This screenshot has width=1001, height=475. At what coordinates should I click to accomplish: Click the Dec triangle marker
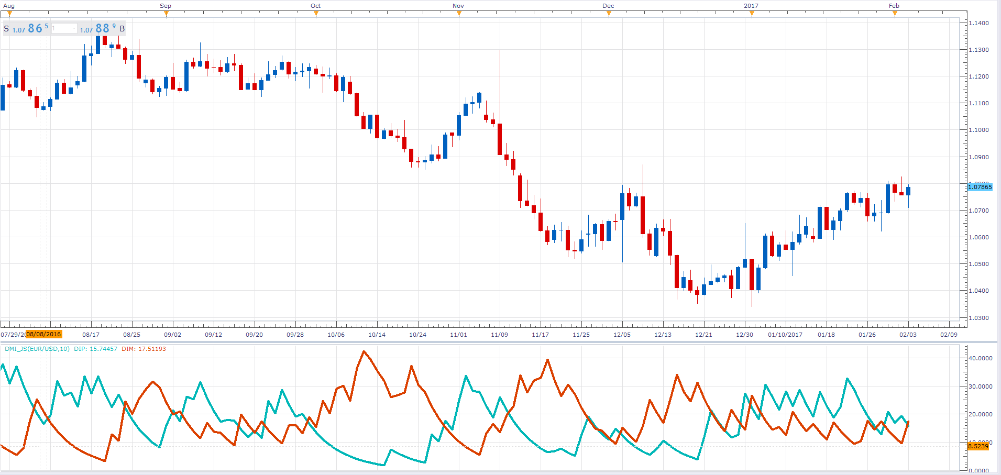tap(609, 14)
